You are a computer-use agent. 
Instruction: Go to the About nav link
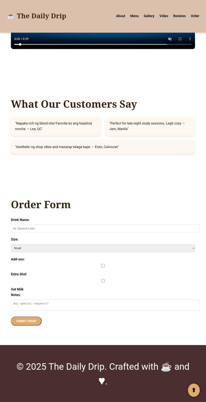coord(121,16)
